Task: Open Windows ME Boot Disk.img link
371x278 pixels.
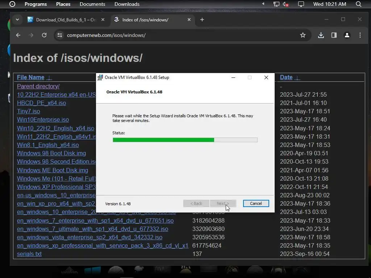Action: point(53,170)
